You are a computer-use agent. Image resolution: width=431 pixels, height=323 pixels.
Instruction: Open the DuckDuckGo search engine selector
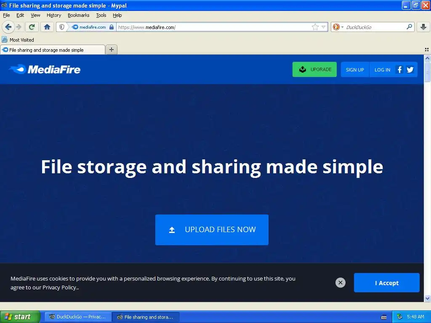pyautogui.click(x=338, y=27)
